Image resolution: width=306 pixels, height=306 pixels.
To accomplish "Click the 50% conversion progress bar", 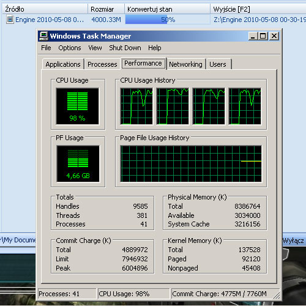I will pyautogui.click(x=168, y=20).
